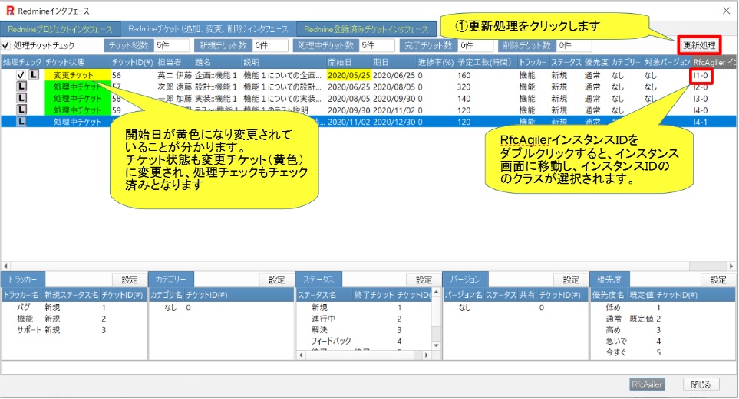Click 設定 button for カテゴリー panel
Image resolution: width=739 pixels, height=399 pixels.
click(276, 280)
